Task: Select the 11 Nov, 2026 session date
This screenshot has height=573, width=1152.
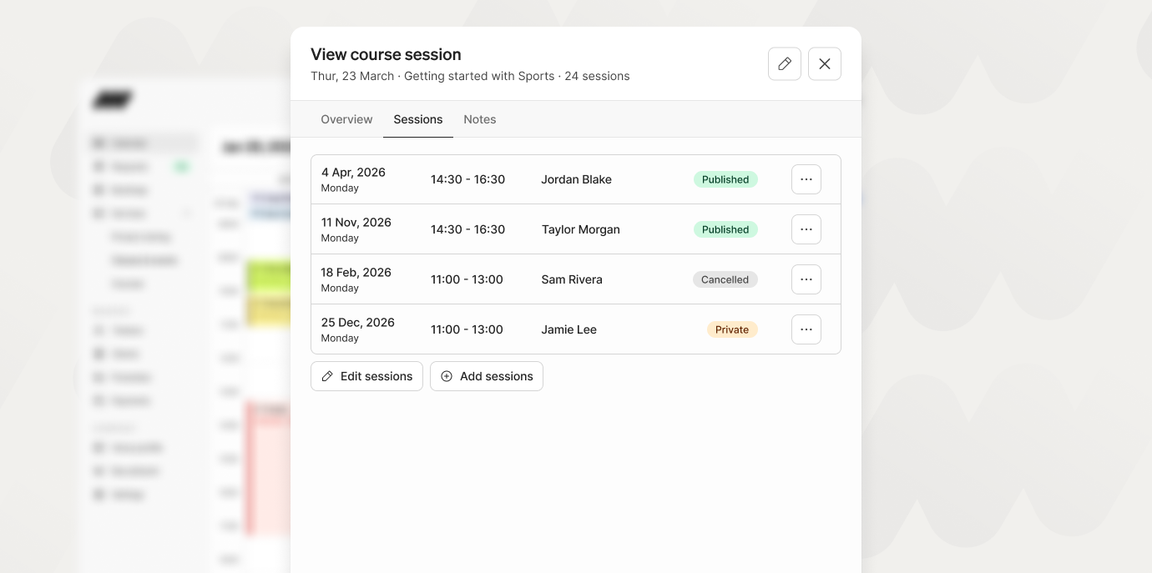Action: coord(356,223)
